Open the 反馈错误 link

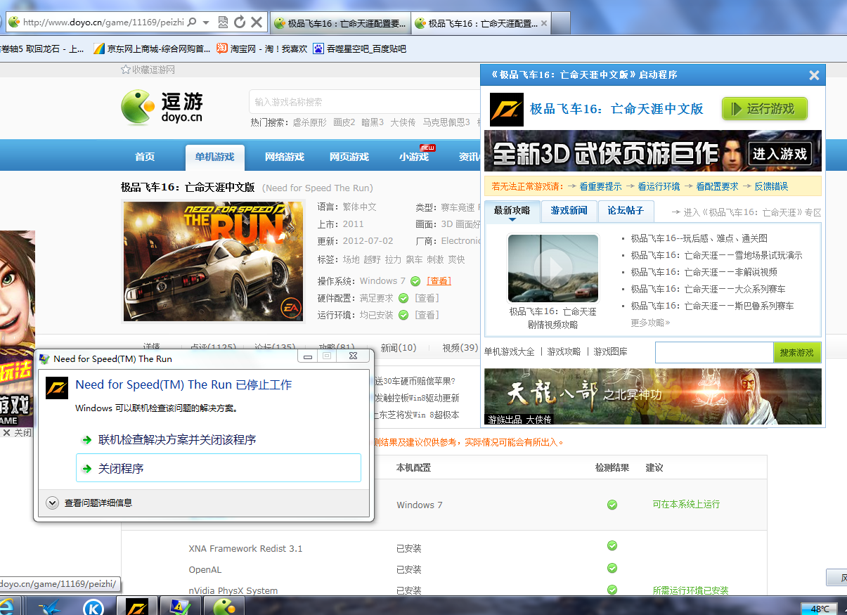(771, 186)
